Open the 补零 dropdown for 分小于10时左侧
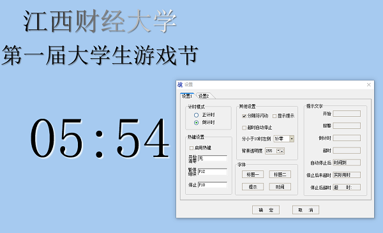Screen dimensions: 383x233 point(292,139)
